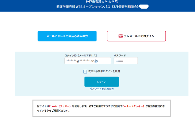Focus the ログインID email input field

tap(88, 61)
